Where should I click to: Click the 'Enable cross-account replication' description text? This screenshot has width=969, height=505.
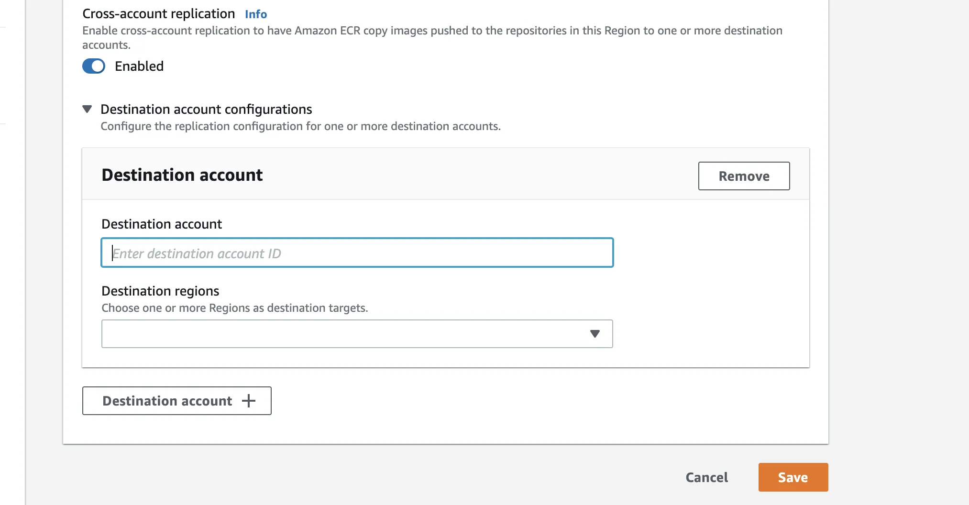point(432,31)
